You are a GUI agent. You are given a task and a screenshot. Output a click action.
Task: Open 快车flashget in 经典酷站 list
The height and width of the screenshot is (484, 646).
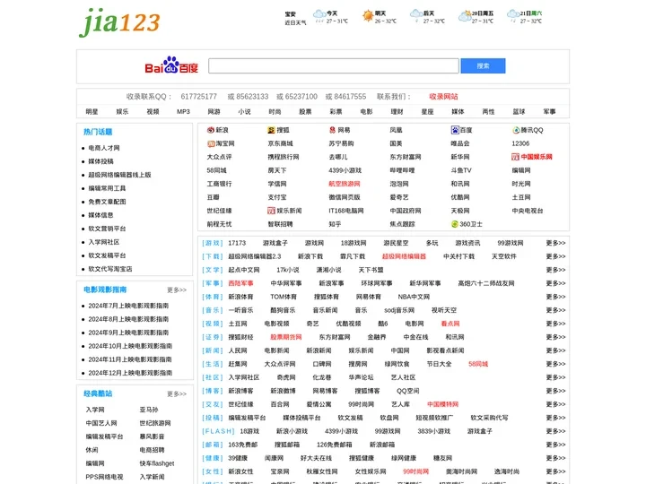click(x=156, y=463)
